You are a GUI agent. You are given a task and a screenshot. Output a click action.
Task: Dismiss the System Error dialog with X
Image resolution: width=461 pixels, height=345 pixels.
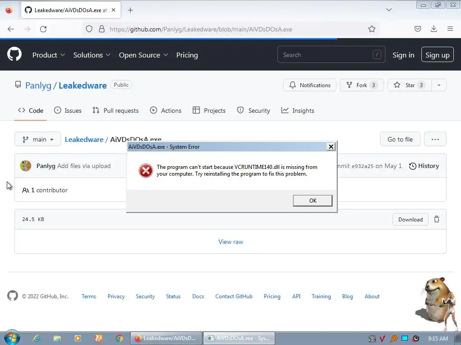click(x=331, y=147)
